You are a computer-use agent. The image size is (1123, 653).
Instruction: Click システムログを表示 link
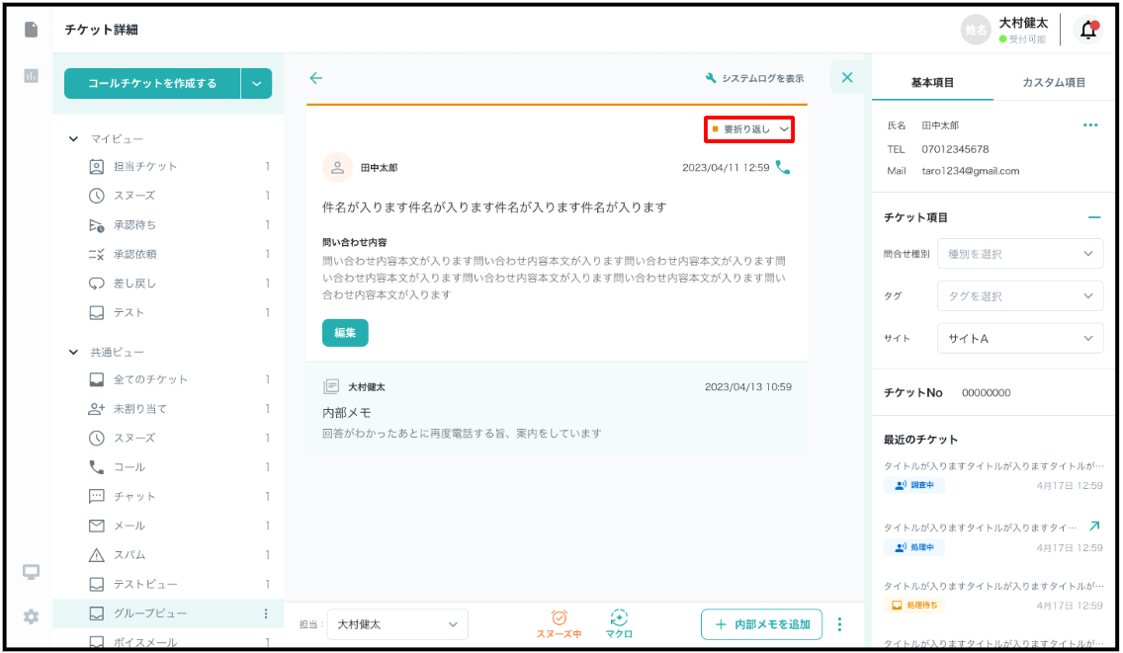754,78
